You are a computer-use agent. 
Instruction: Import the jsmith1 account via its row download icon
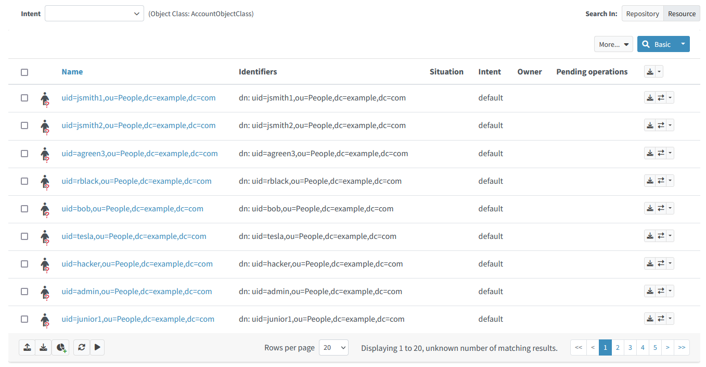coord(650,97)
